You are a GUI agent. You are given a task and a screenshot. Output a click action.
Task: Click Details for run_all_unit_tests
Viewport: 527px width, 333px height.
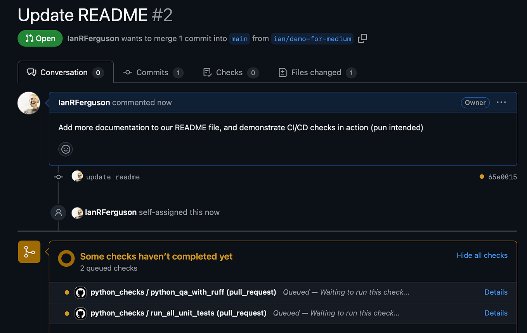496,313
